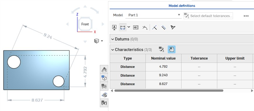This screenshot has width=254, height=111.
Task: Click the view cube up arrow
Action: click(85, 6)
